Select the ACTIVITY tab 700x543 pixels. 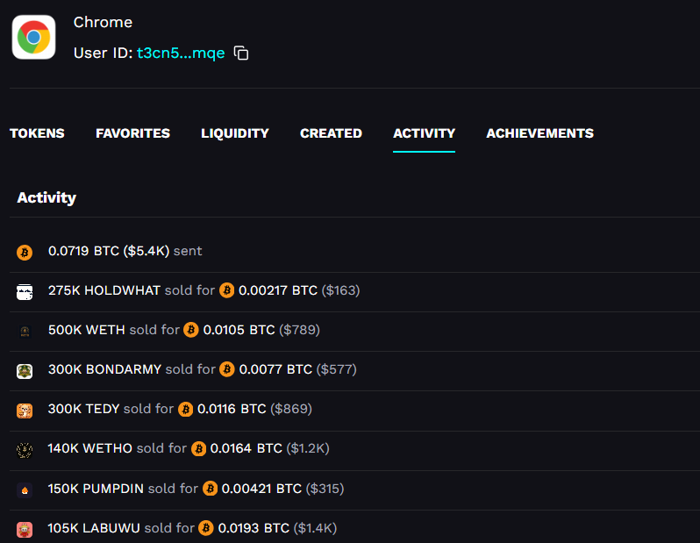pyautogui.click(x=424, y=133)
